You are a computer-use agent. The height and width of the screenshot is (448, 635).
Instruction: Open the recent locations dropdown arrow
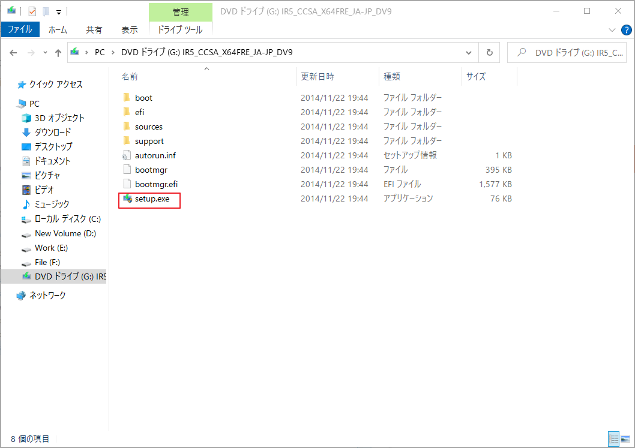pyautogui.click(x=45, y=53)
